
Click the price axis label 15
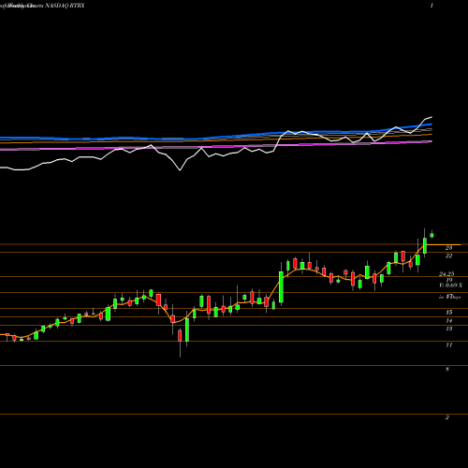click(x=449, y=313)
